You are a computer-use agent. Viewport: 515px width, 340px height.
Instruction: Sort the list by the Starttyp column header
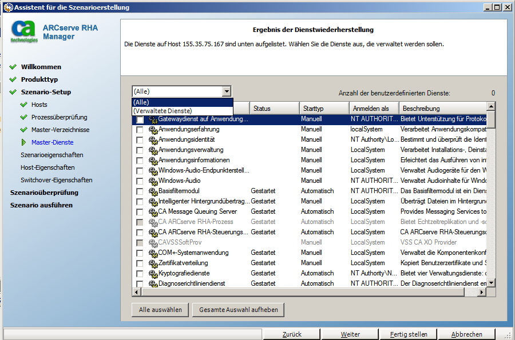pos(323,109)
